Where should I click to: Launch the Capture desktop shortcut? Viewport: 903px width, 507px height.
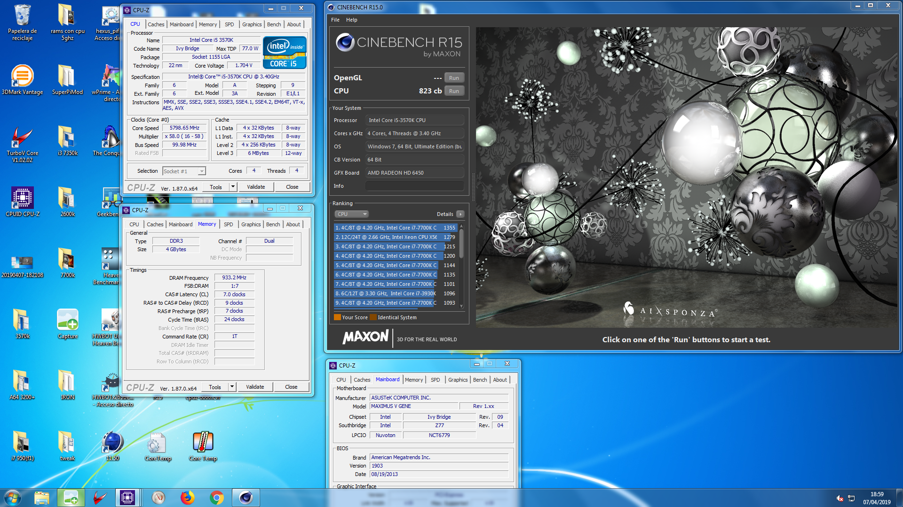point(67,324)
